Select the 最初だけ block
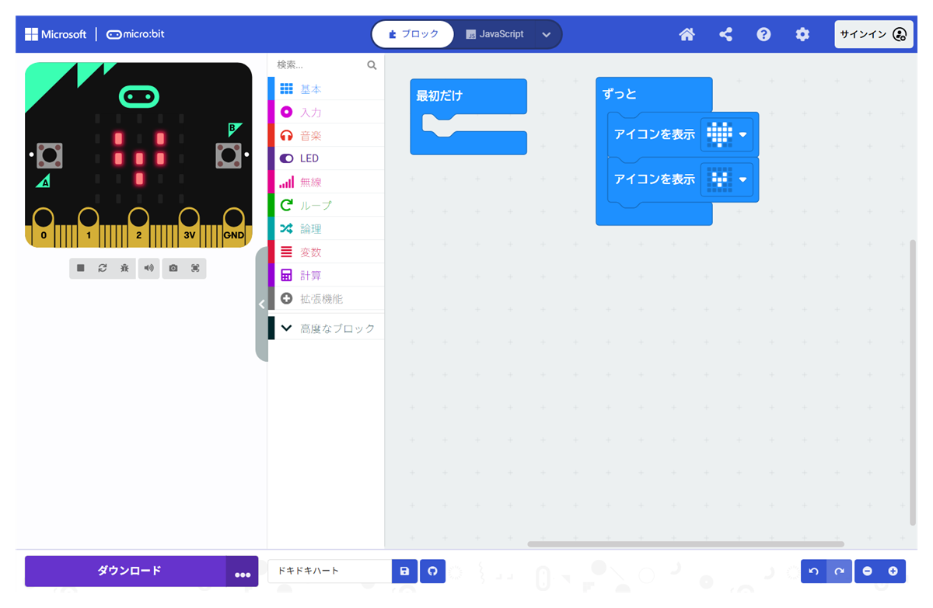The image size is (933, 608). 439,96
